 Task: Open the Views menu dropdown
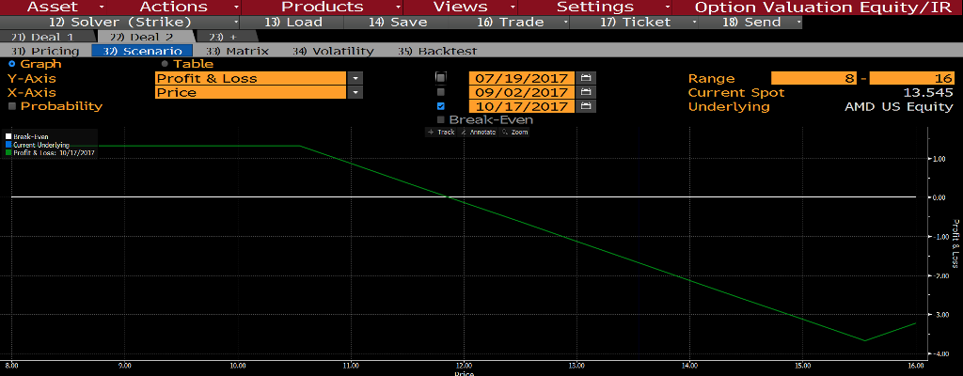(x=461, y=8)
